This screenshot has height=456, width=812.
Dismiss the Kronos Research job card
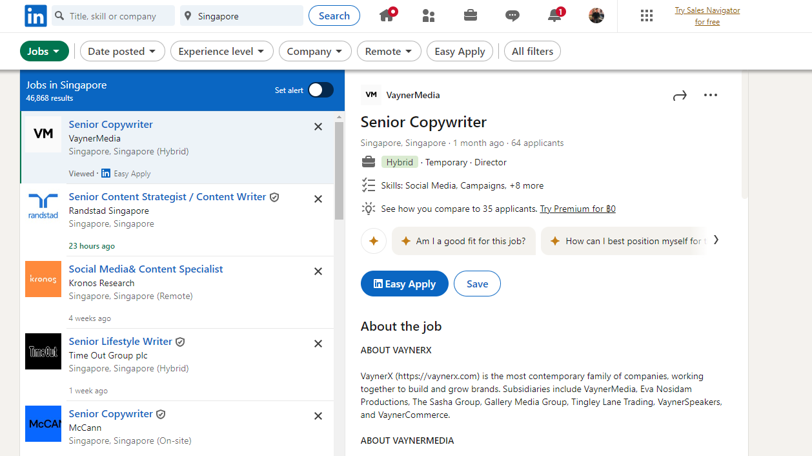pyautogui.click(x=318, y=271)
